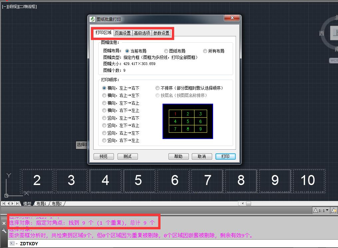Click the annotation person icon beside 1:1 scale
338x248 pixels.
316,210
